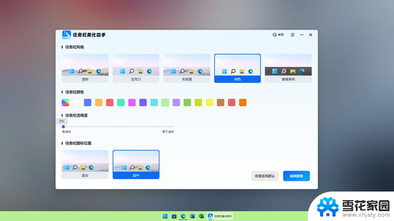394x221 pixels.
Task: Click 任务栏美化助手 taskbar button
Action: (x=220, y=216)
